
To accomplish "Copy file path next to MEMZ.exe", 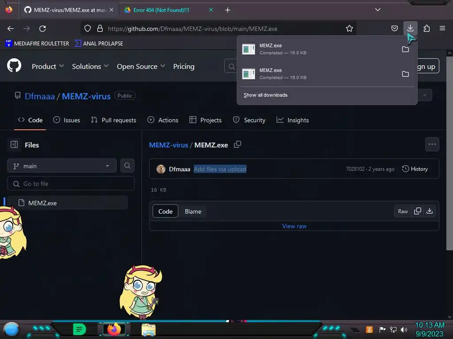I will click(238, 144).
